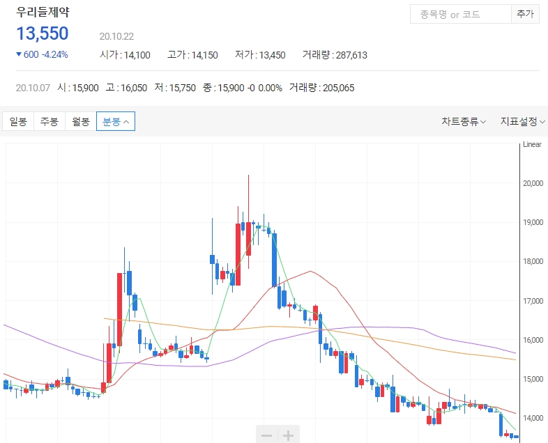Viewport: 548px width, 443px height.
Task: Click the change value 600 -4.24%
Action: click(x=43, y=55)
